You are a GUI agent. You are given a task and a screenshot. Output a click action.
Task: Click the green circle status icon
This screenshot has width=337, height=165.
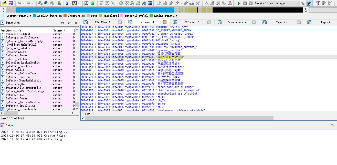tap(92, 3)
